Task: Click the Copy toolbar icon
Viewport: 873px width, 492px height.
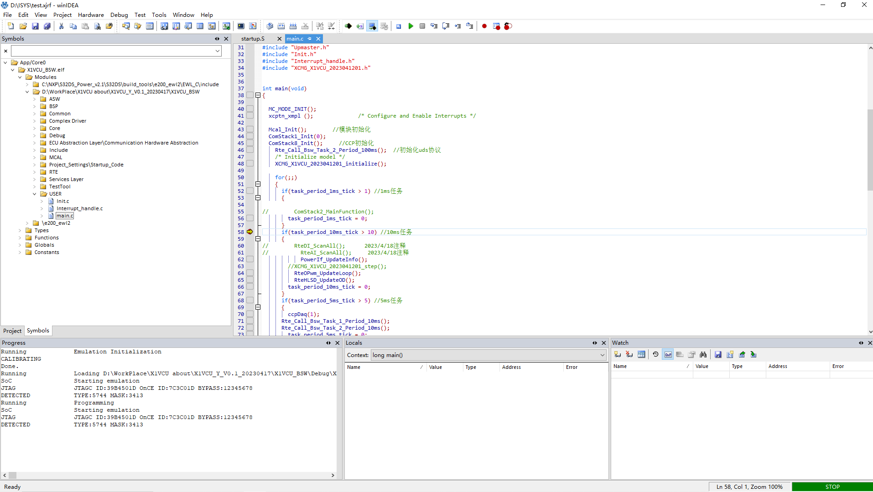Action: click(73, 26)
